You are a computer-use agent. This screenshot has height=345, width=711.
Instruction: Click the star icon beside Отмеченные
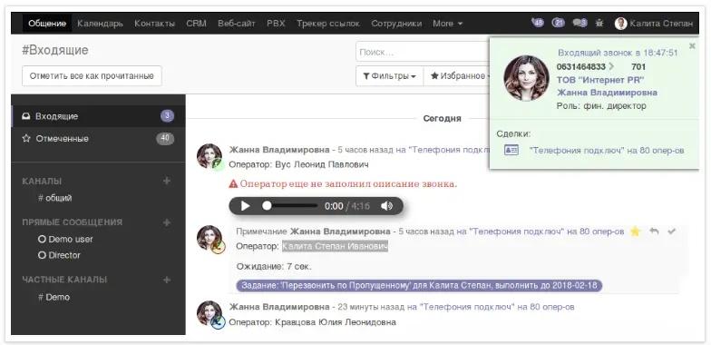[x=26, y=138]
